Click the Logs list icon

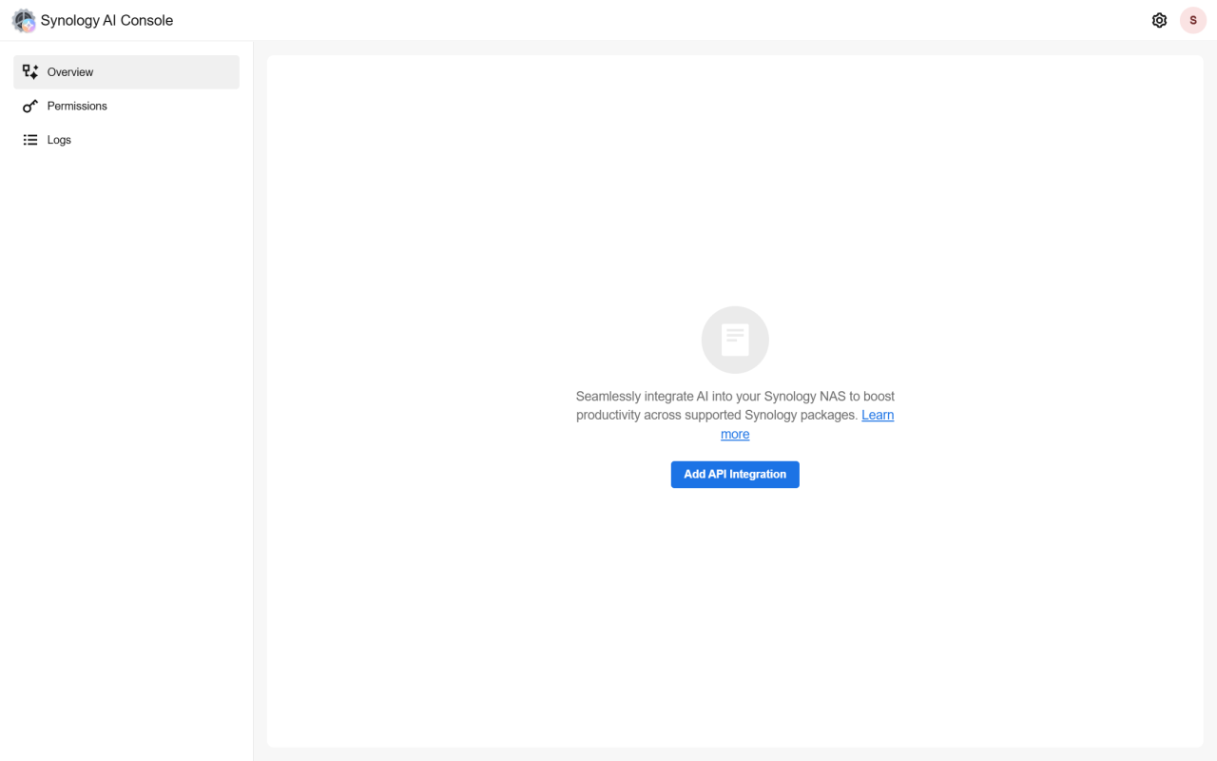[x=30, y=140]
